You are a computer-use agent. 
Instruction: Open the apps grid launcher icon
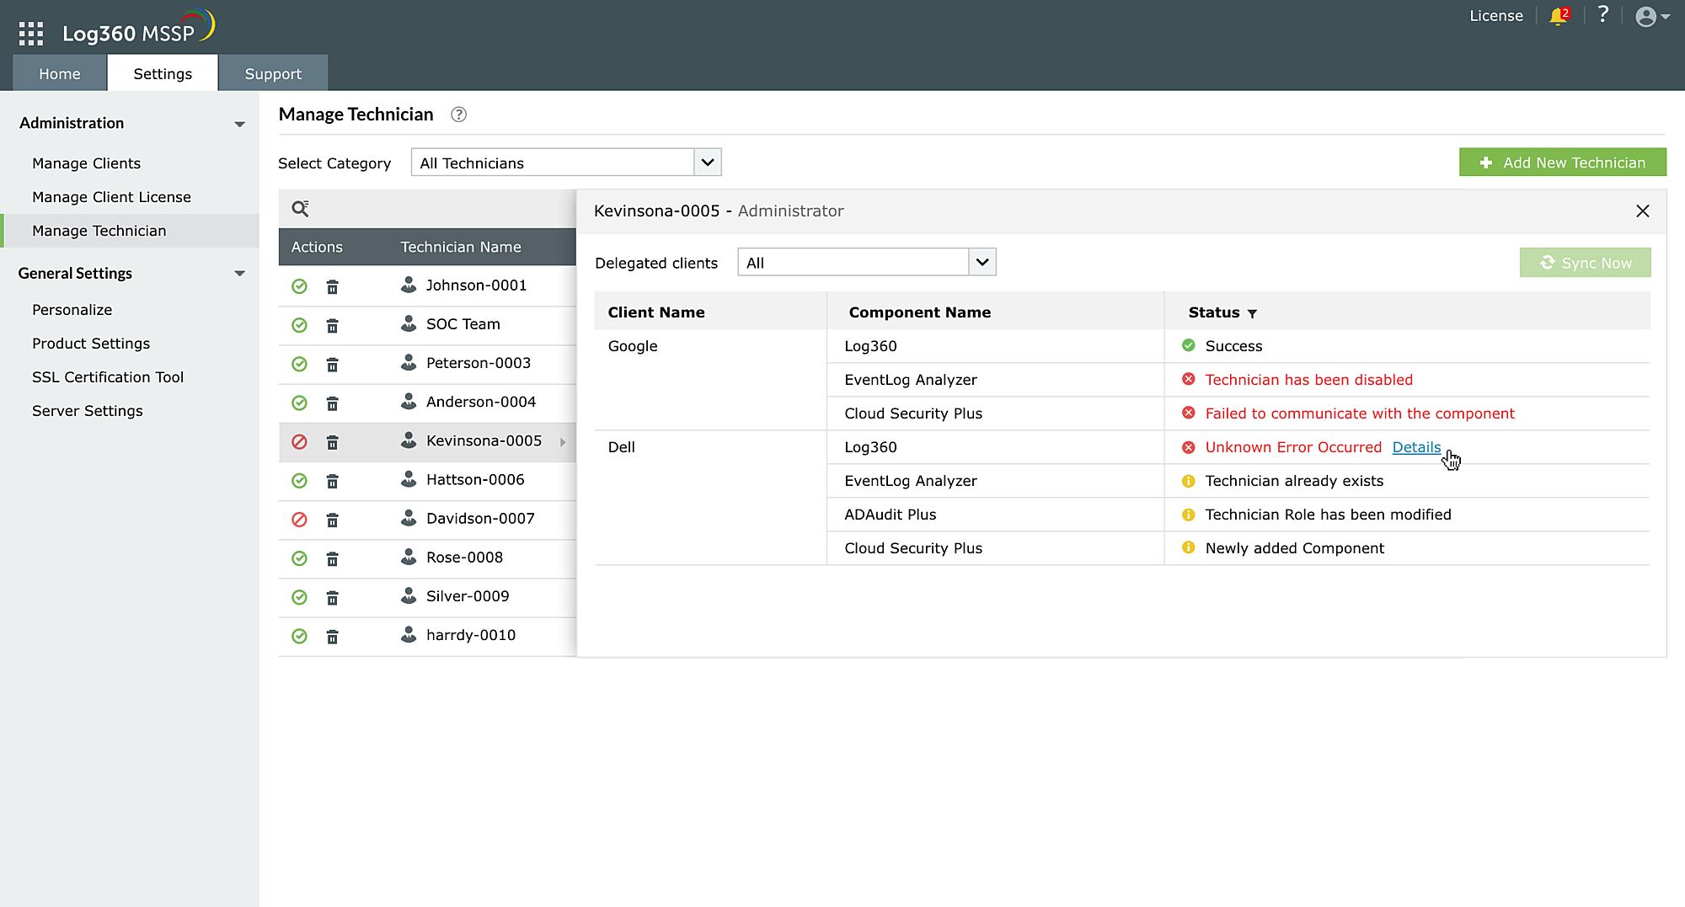click(31, 33)
